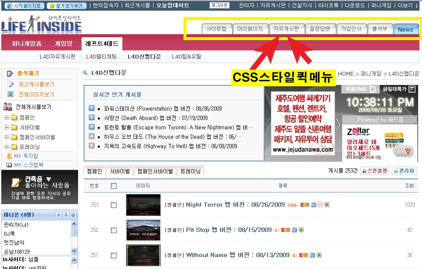This screenshot has width=422, height=269.
Task: Click the L4D신맵다운 search magnifier icon
Action: point(85,73)
